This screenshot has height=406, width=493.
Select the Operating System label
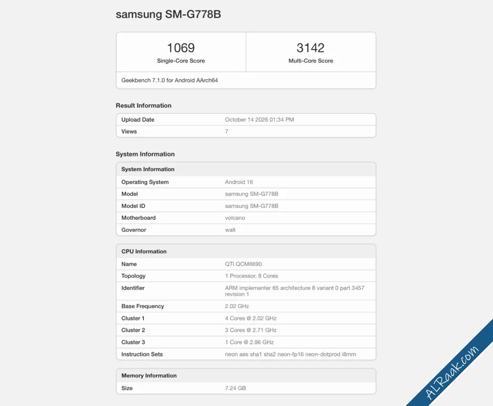(145, 182)
